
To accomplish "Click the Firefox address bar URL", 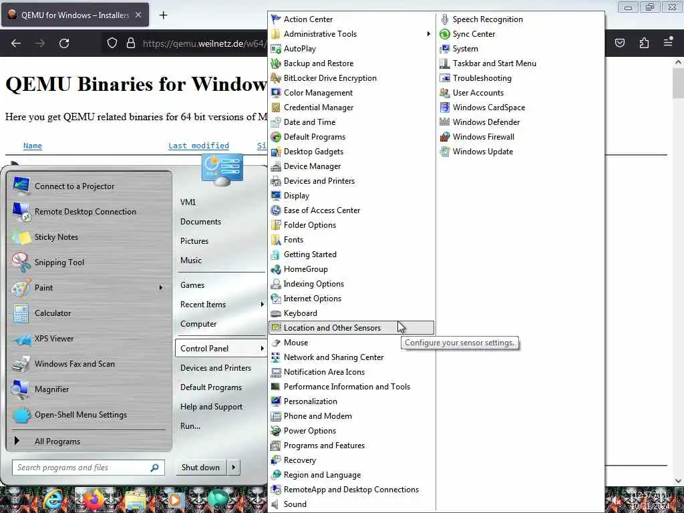I will click(205, 43).
